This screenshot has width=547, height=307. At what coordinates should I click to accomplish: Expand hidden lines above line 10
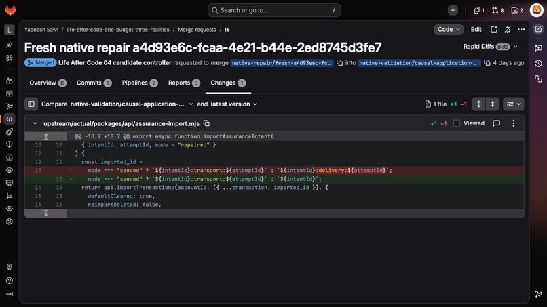click(45, 136)
